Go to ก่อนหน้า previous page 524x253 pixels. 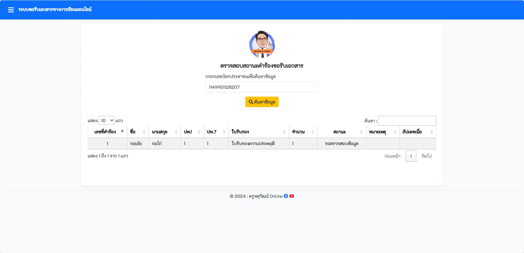point(392,156)
